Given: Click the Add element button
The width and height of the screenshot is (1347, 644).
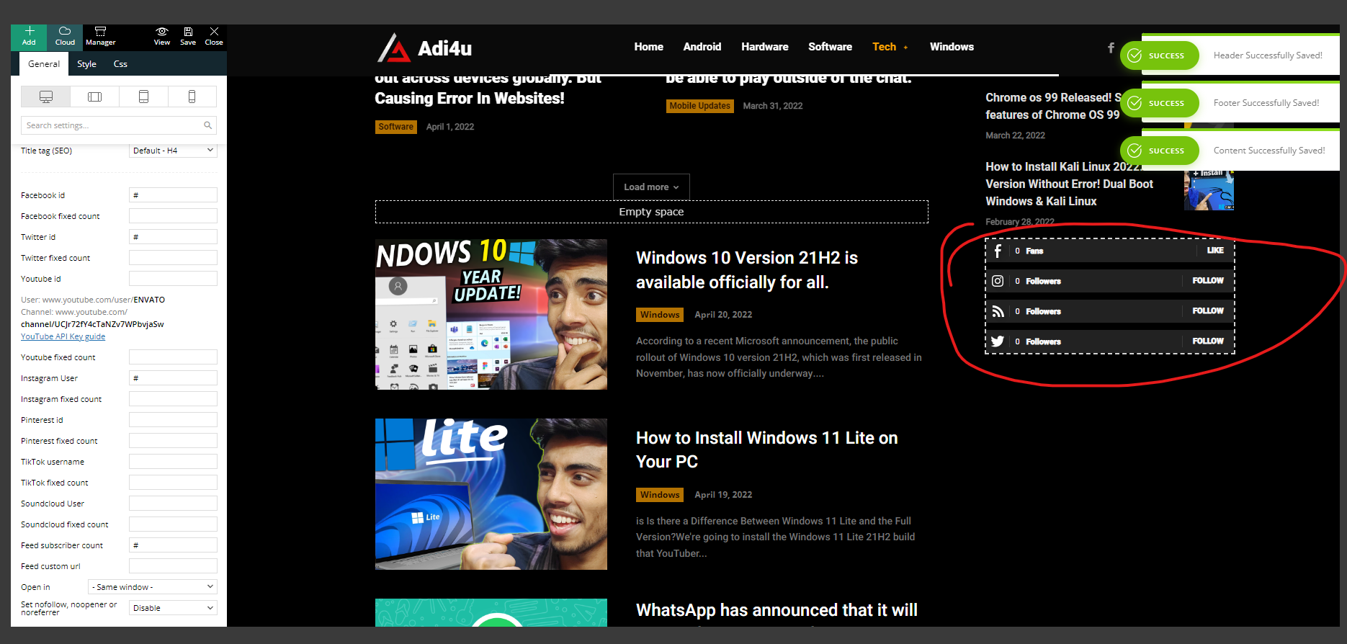Looking at the screenshot, I should (29, 37).
